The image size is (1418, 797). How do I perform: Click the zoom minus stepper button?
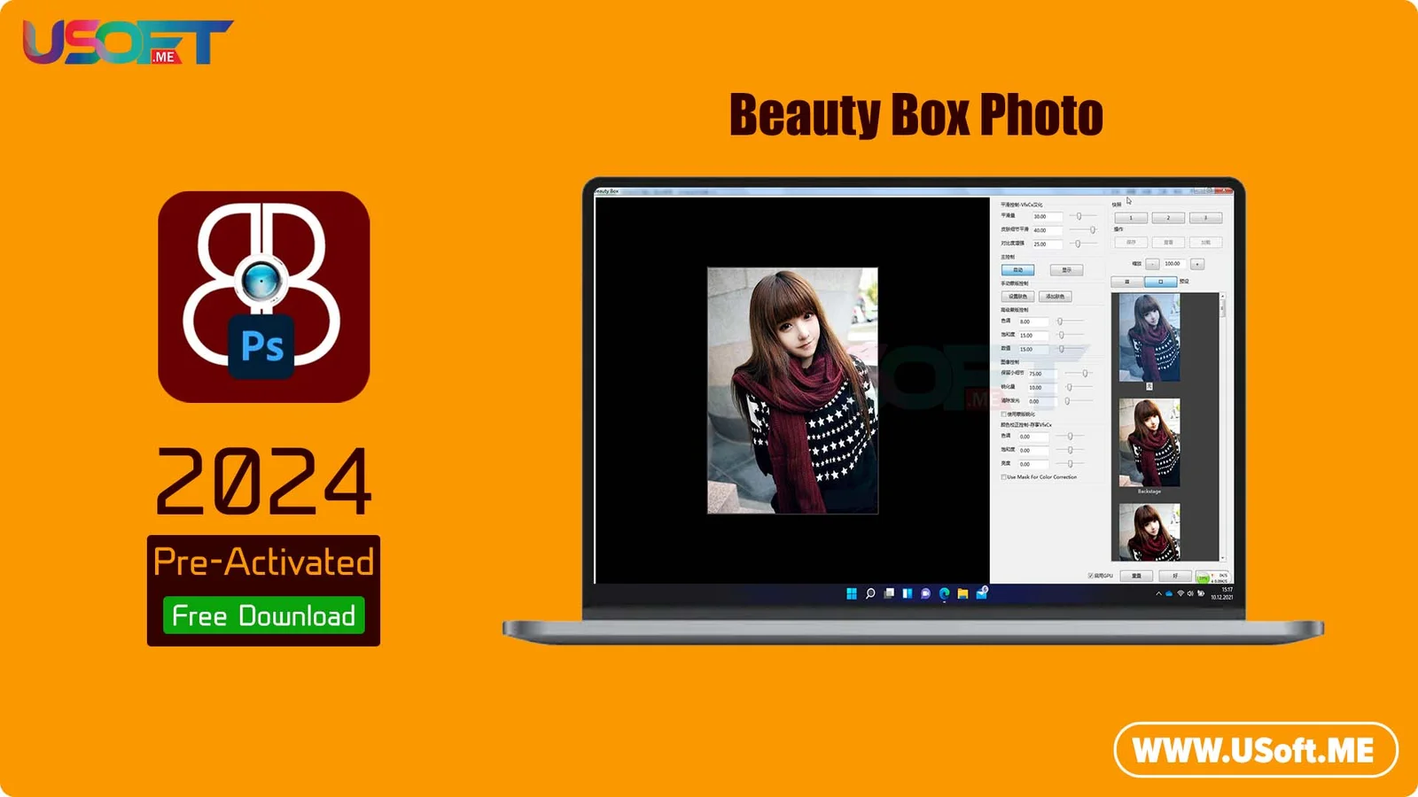point(1152,264)
